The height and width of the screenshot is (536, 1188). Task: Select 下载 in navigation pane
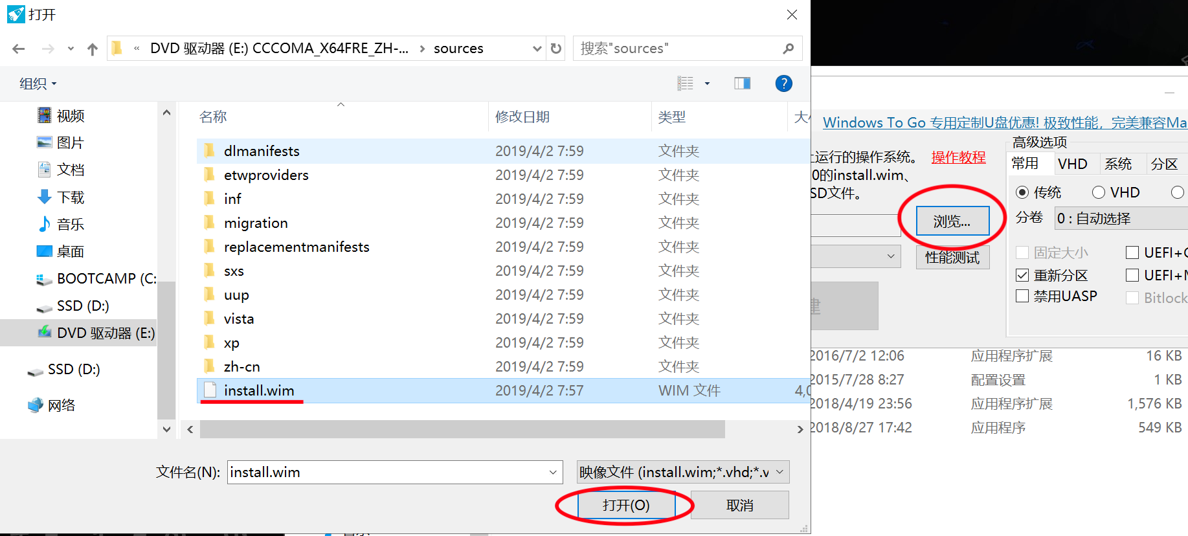click(x=71, y=197)
